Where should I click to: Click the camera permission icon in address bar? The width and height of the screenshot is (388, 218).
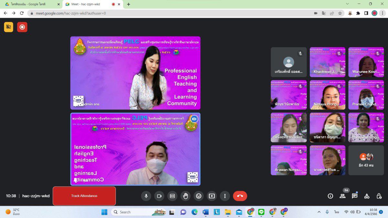[316, 13]
